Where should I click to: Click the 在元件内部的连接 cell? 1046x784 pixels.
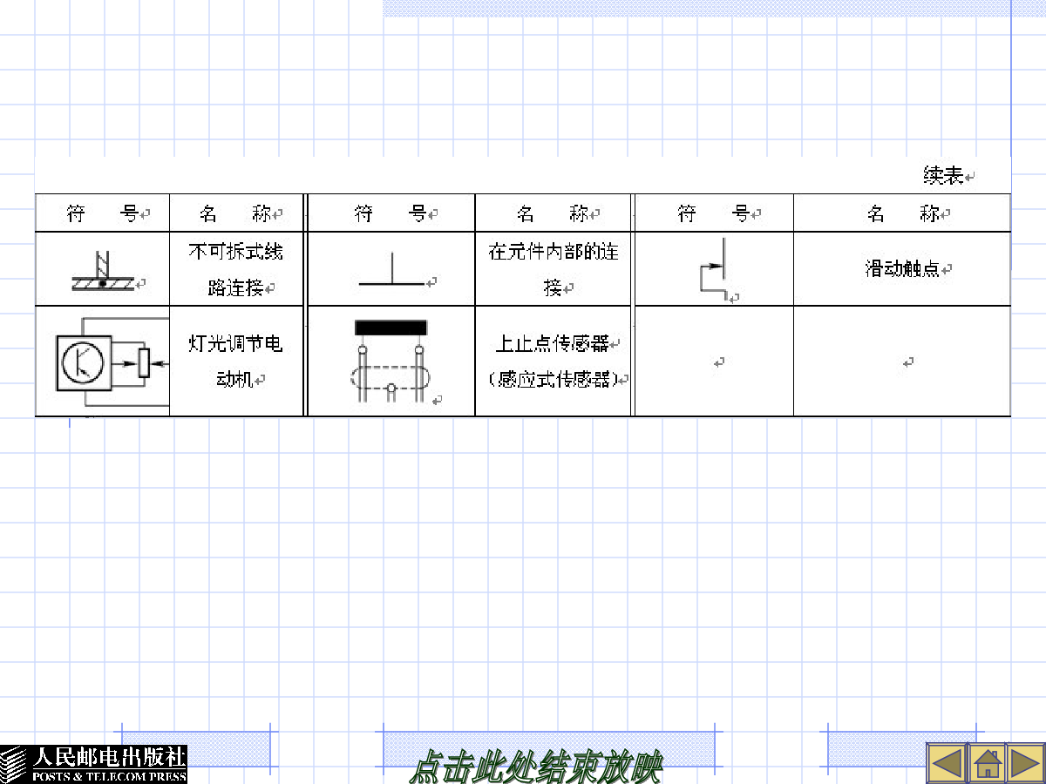(x=554, y=269)
